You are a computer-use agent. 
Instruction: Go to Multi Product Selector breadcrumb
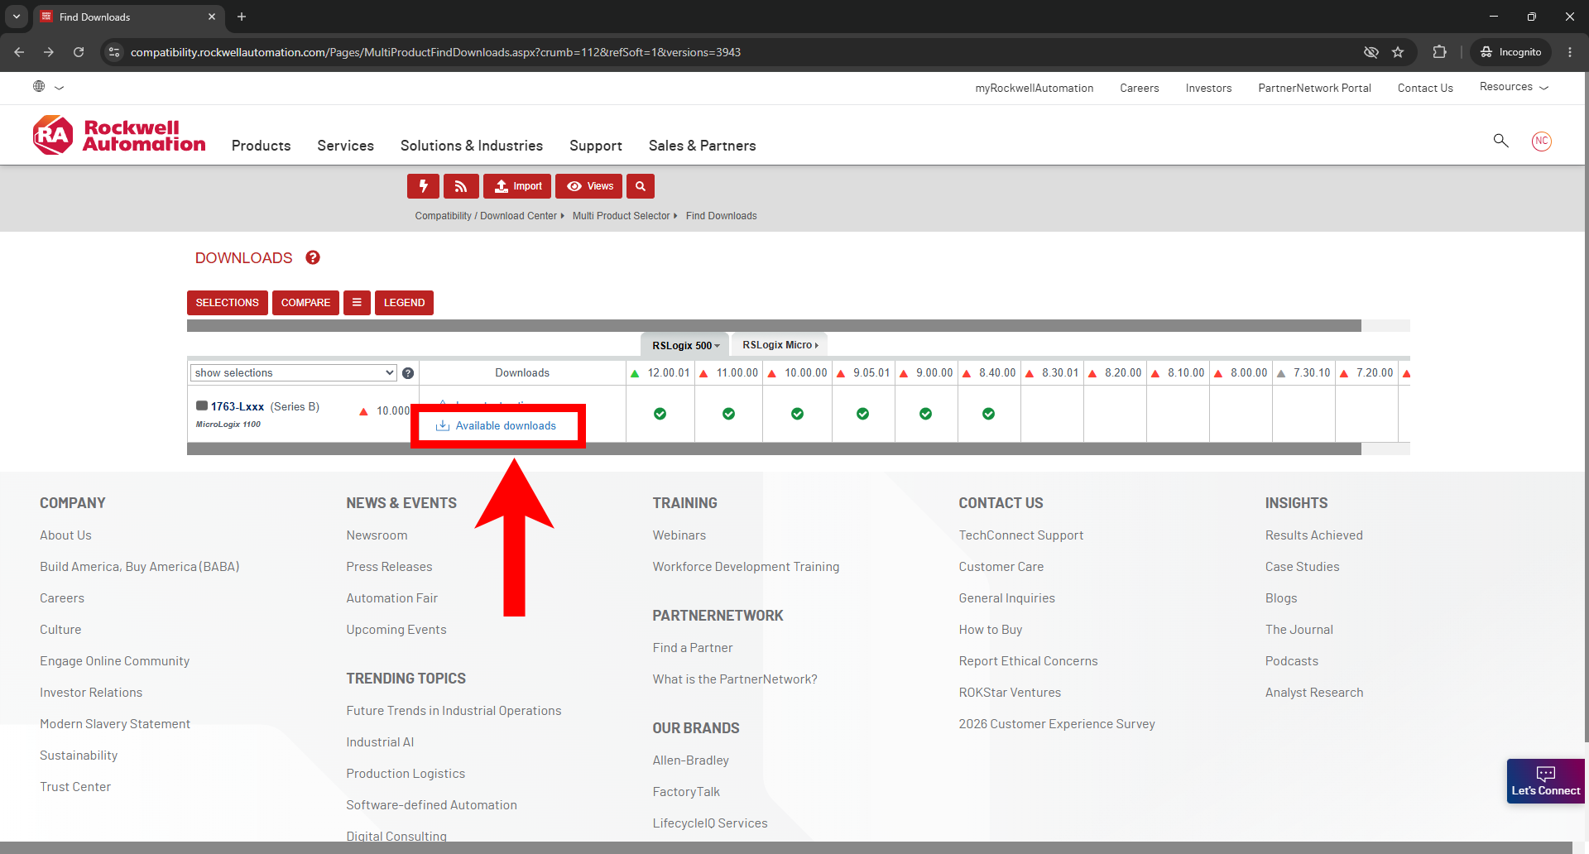621,216
